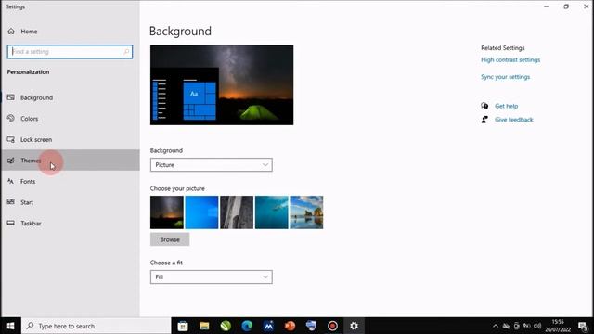This screenshot has height=334, width=594.
Task: Click the Settings gear on the taskbar
Action: [x=354, y=326]
